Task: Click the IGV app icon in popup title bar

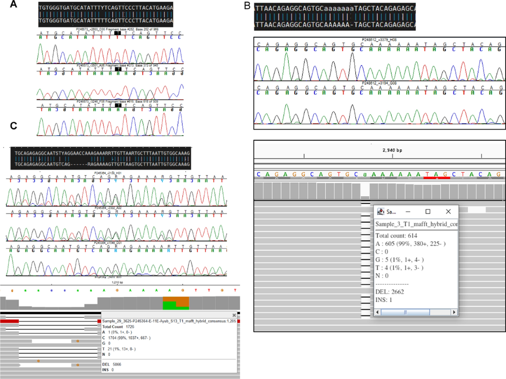Action: (380, 211)
